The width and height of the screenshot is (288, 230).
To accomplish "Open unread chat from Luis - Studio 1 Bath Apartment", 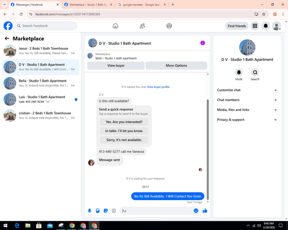I will 40,99.
